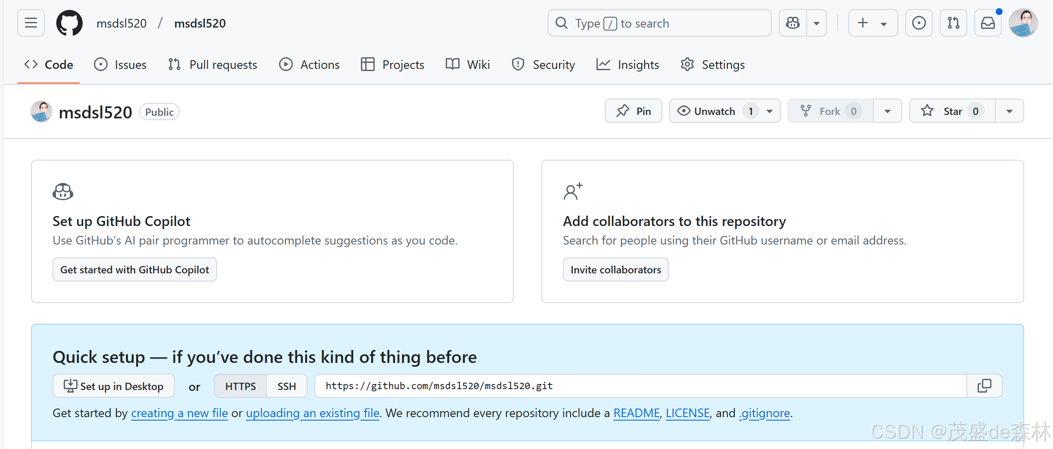Expand the Copilot dropdown arrow in header

pyautogui.click(x=817, y=23)
